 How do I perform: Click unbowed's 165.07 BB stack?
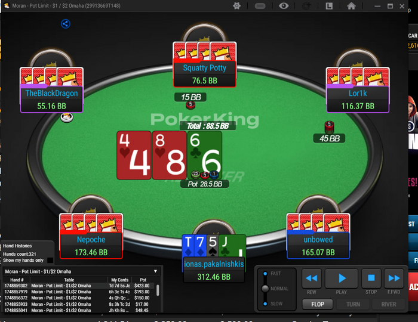(x=318, y=252)
